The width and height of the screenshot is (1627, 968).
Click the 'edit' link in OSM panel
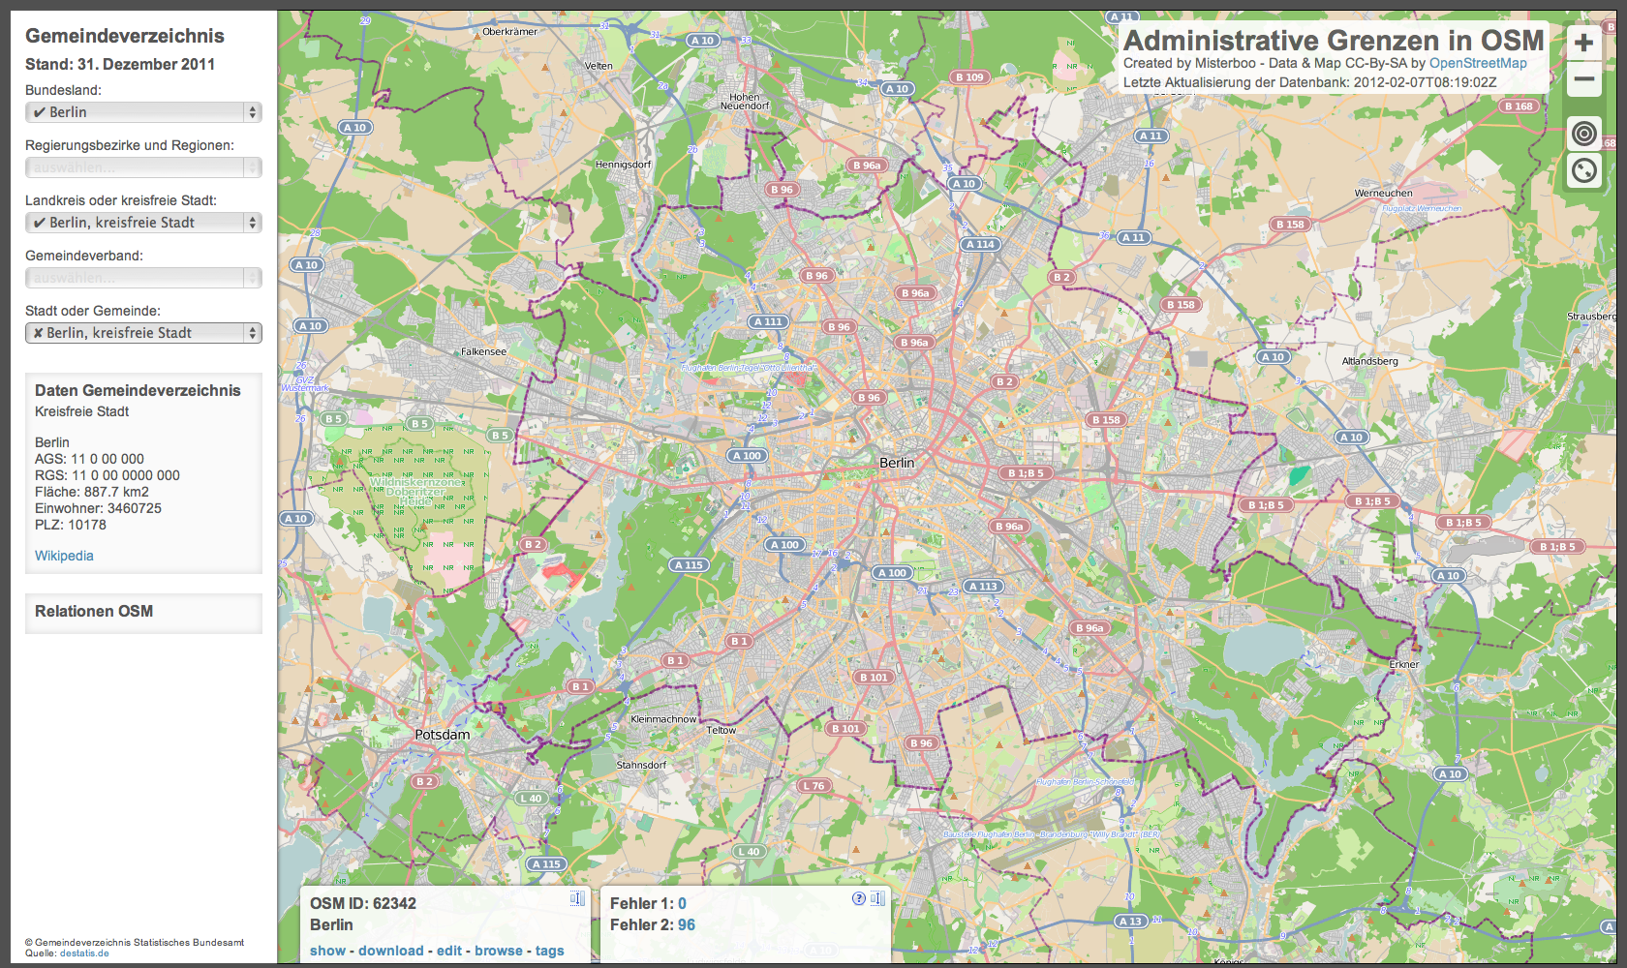point(449,951)
